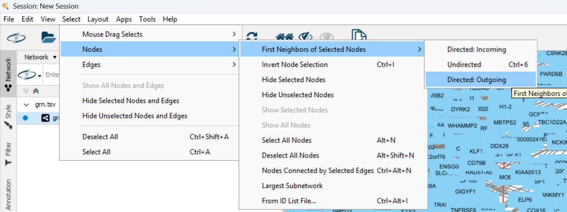Click the document copy toolbar icon
The height and width of the screenshot is (212, 567).
click(359, 35)
